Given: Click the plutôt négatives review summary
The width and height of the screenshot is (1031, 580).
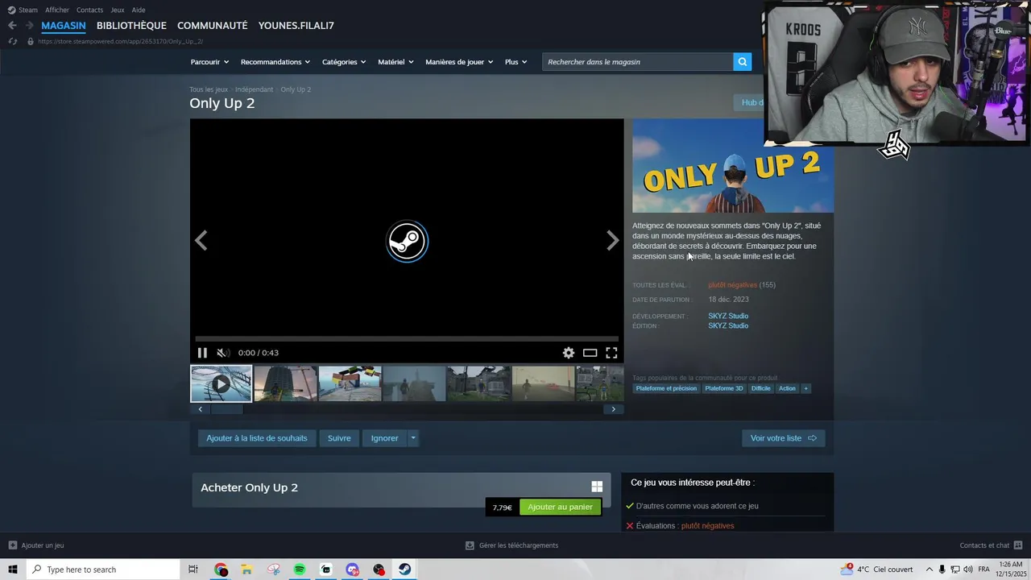Looking at the screenshot, I should [x=733, y=285].
